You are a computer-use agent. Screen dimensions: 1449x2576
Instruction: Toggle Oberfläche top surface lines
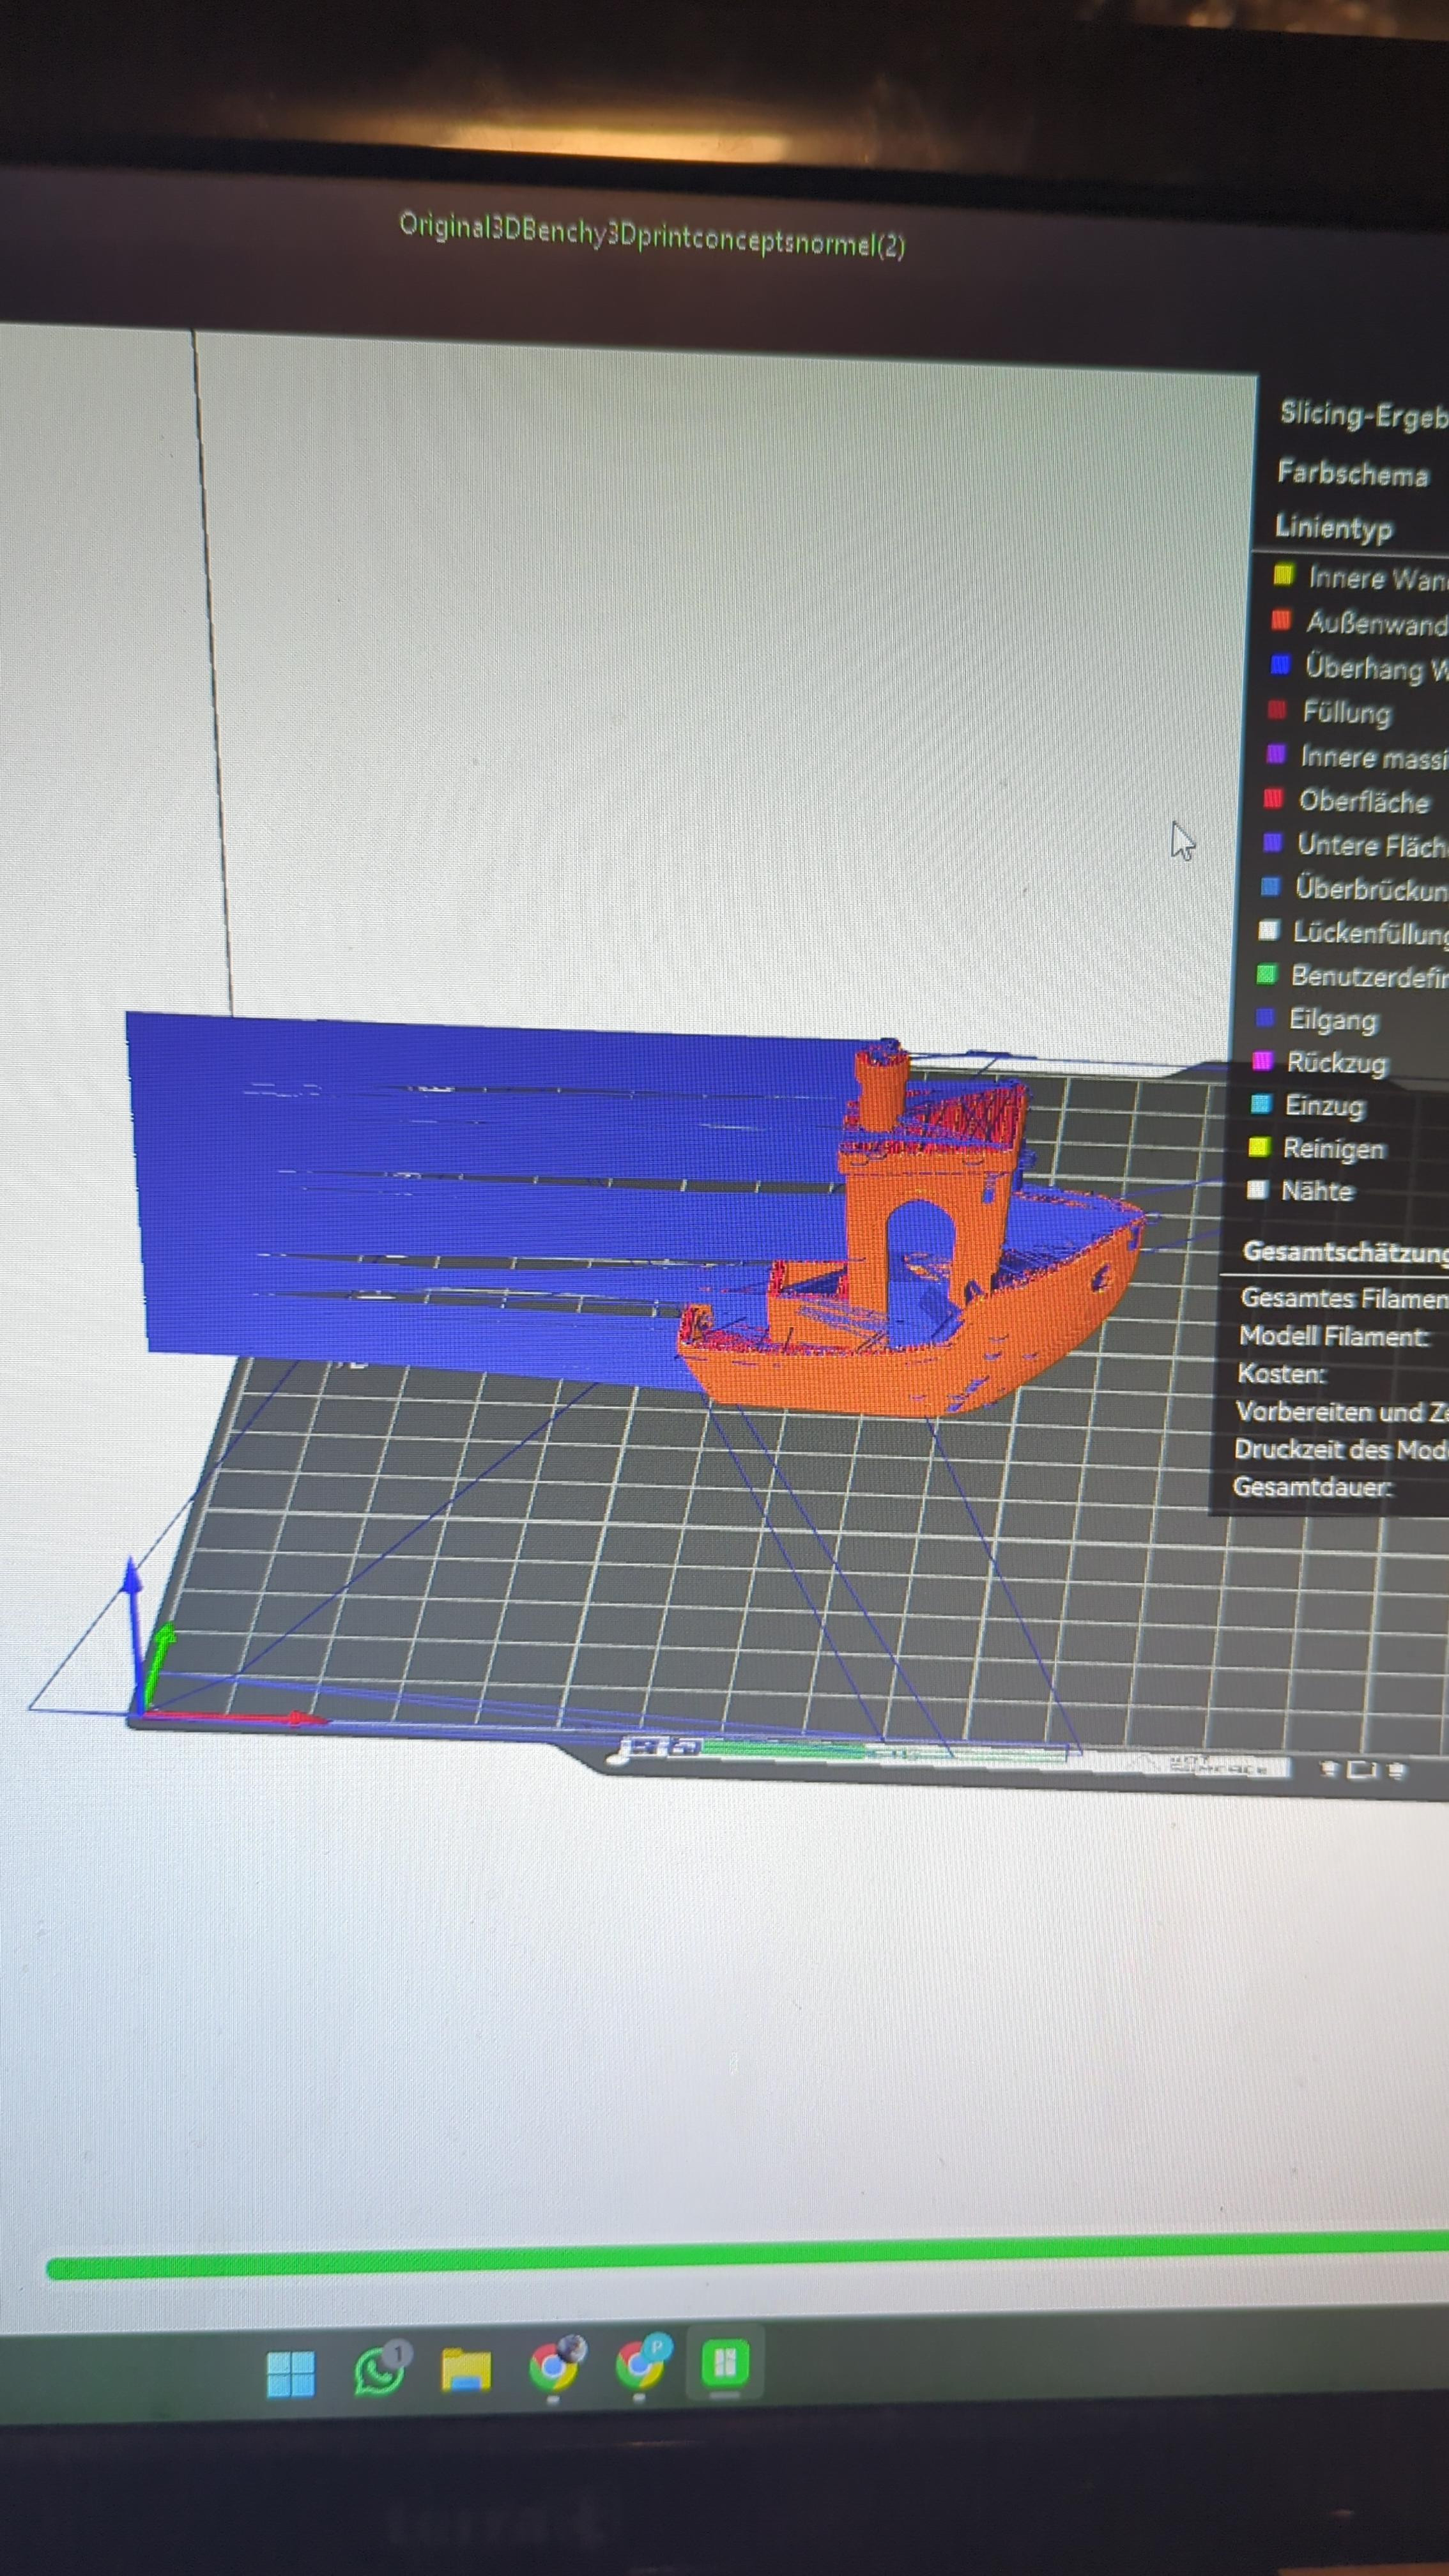[x=1363, y=801]
